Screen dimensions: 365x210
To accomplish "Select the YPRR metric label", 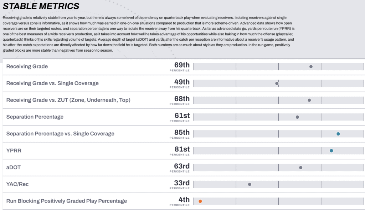I will click(x=14, y=150).
